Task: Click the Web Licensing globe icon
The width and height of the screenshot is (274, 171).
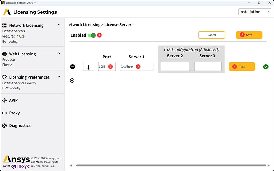Action: pyautogui.click(x=4, y=54)
